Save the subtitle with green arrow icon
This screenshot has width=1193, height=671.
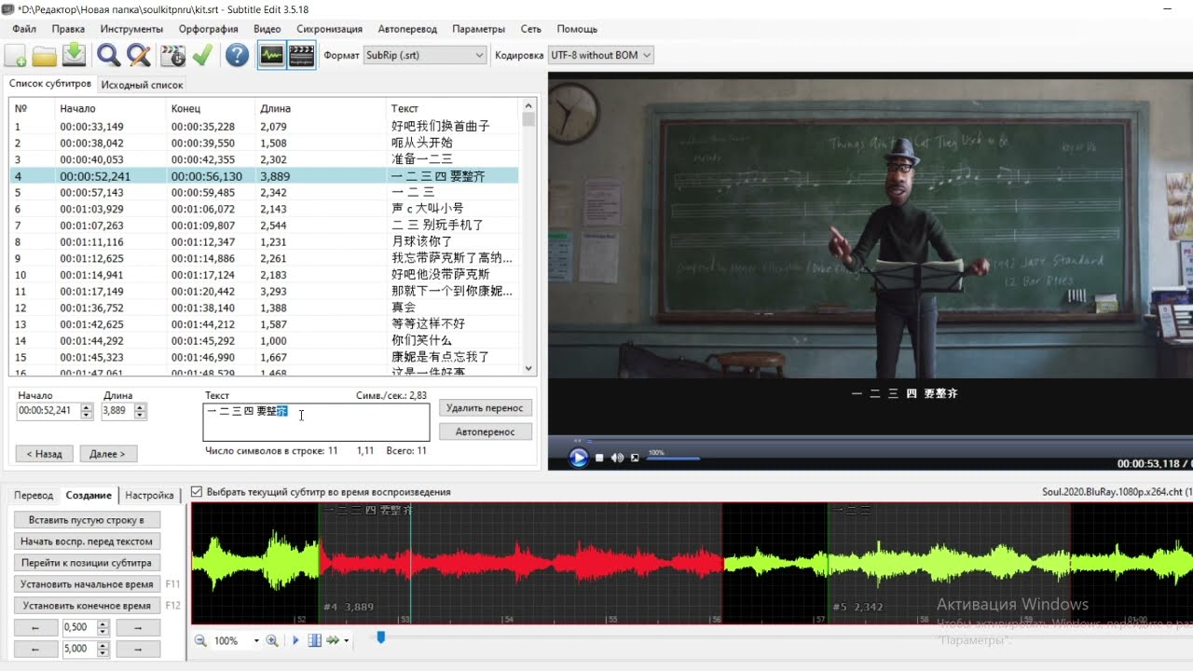75,55
